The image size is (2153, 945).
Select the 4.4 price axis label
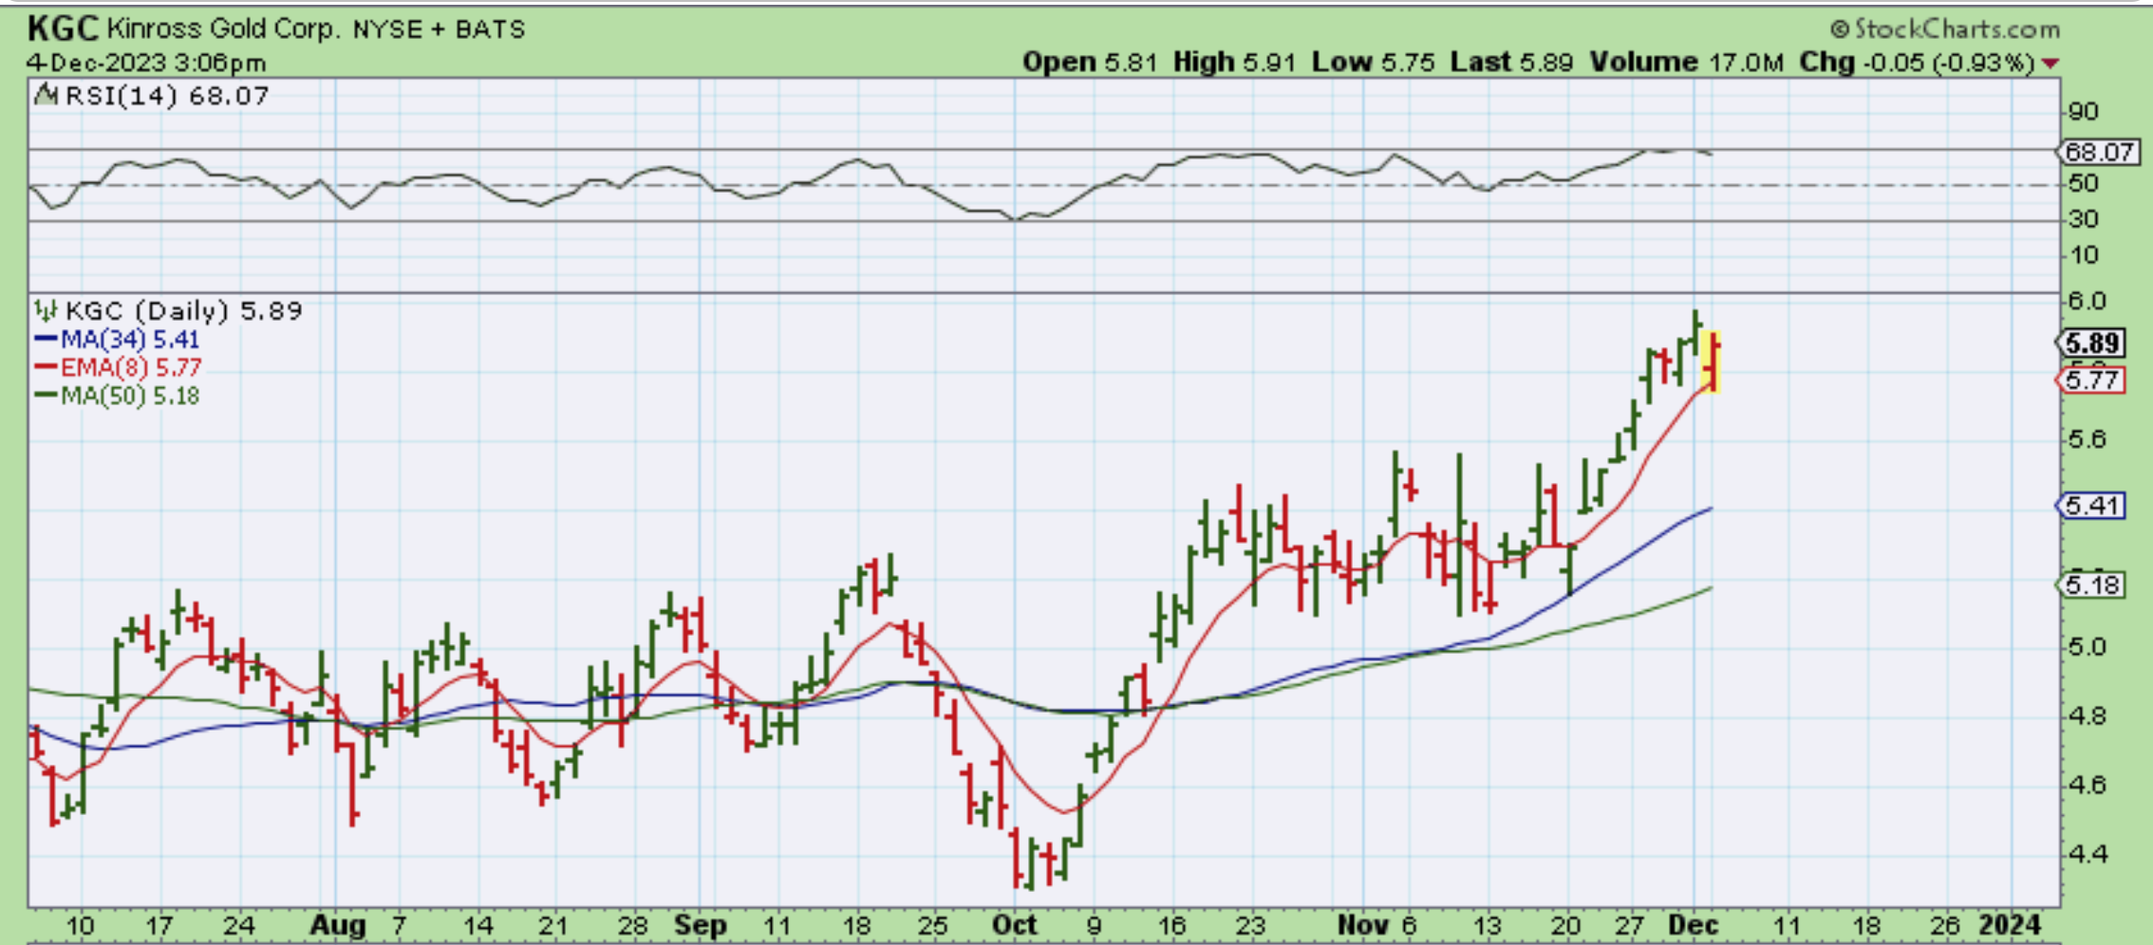(x=2087, y=855)
